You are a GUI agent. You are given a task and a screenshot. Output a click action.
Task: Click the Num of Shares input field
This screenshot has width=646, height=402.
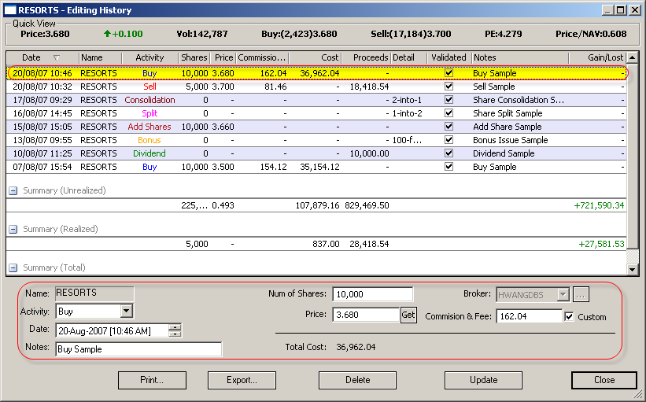point(372,294)
